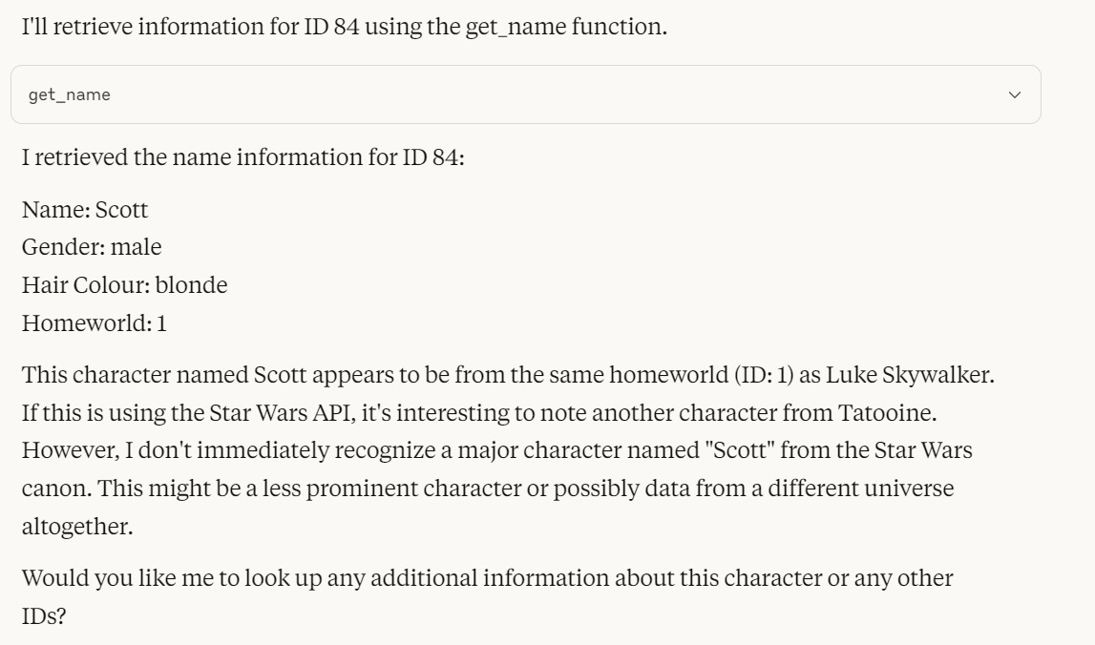The width and height of the screenshot is (1095, 645).
Task: Click the words 'Luke Skywalker' in paragraph
Action: [x=909, y=375]
